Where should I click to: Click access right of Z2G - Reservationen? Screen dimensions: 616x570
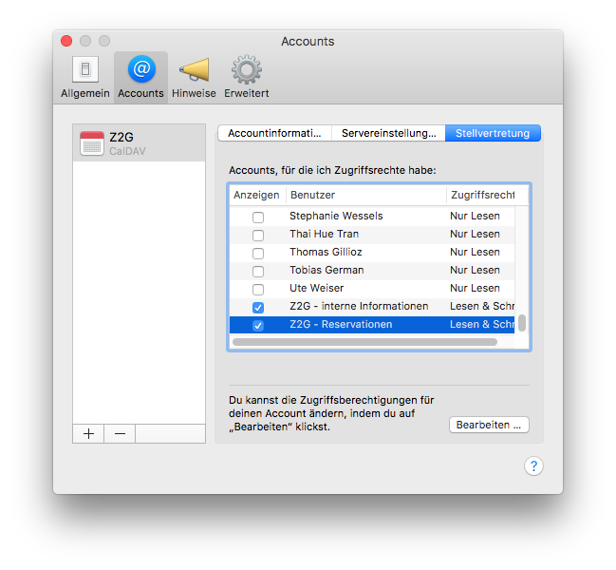pyautogui.click(x=482, y=324)
